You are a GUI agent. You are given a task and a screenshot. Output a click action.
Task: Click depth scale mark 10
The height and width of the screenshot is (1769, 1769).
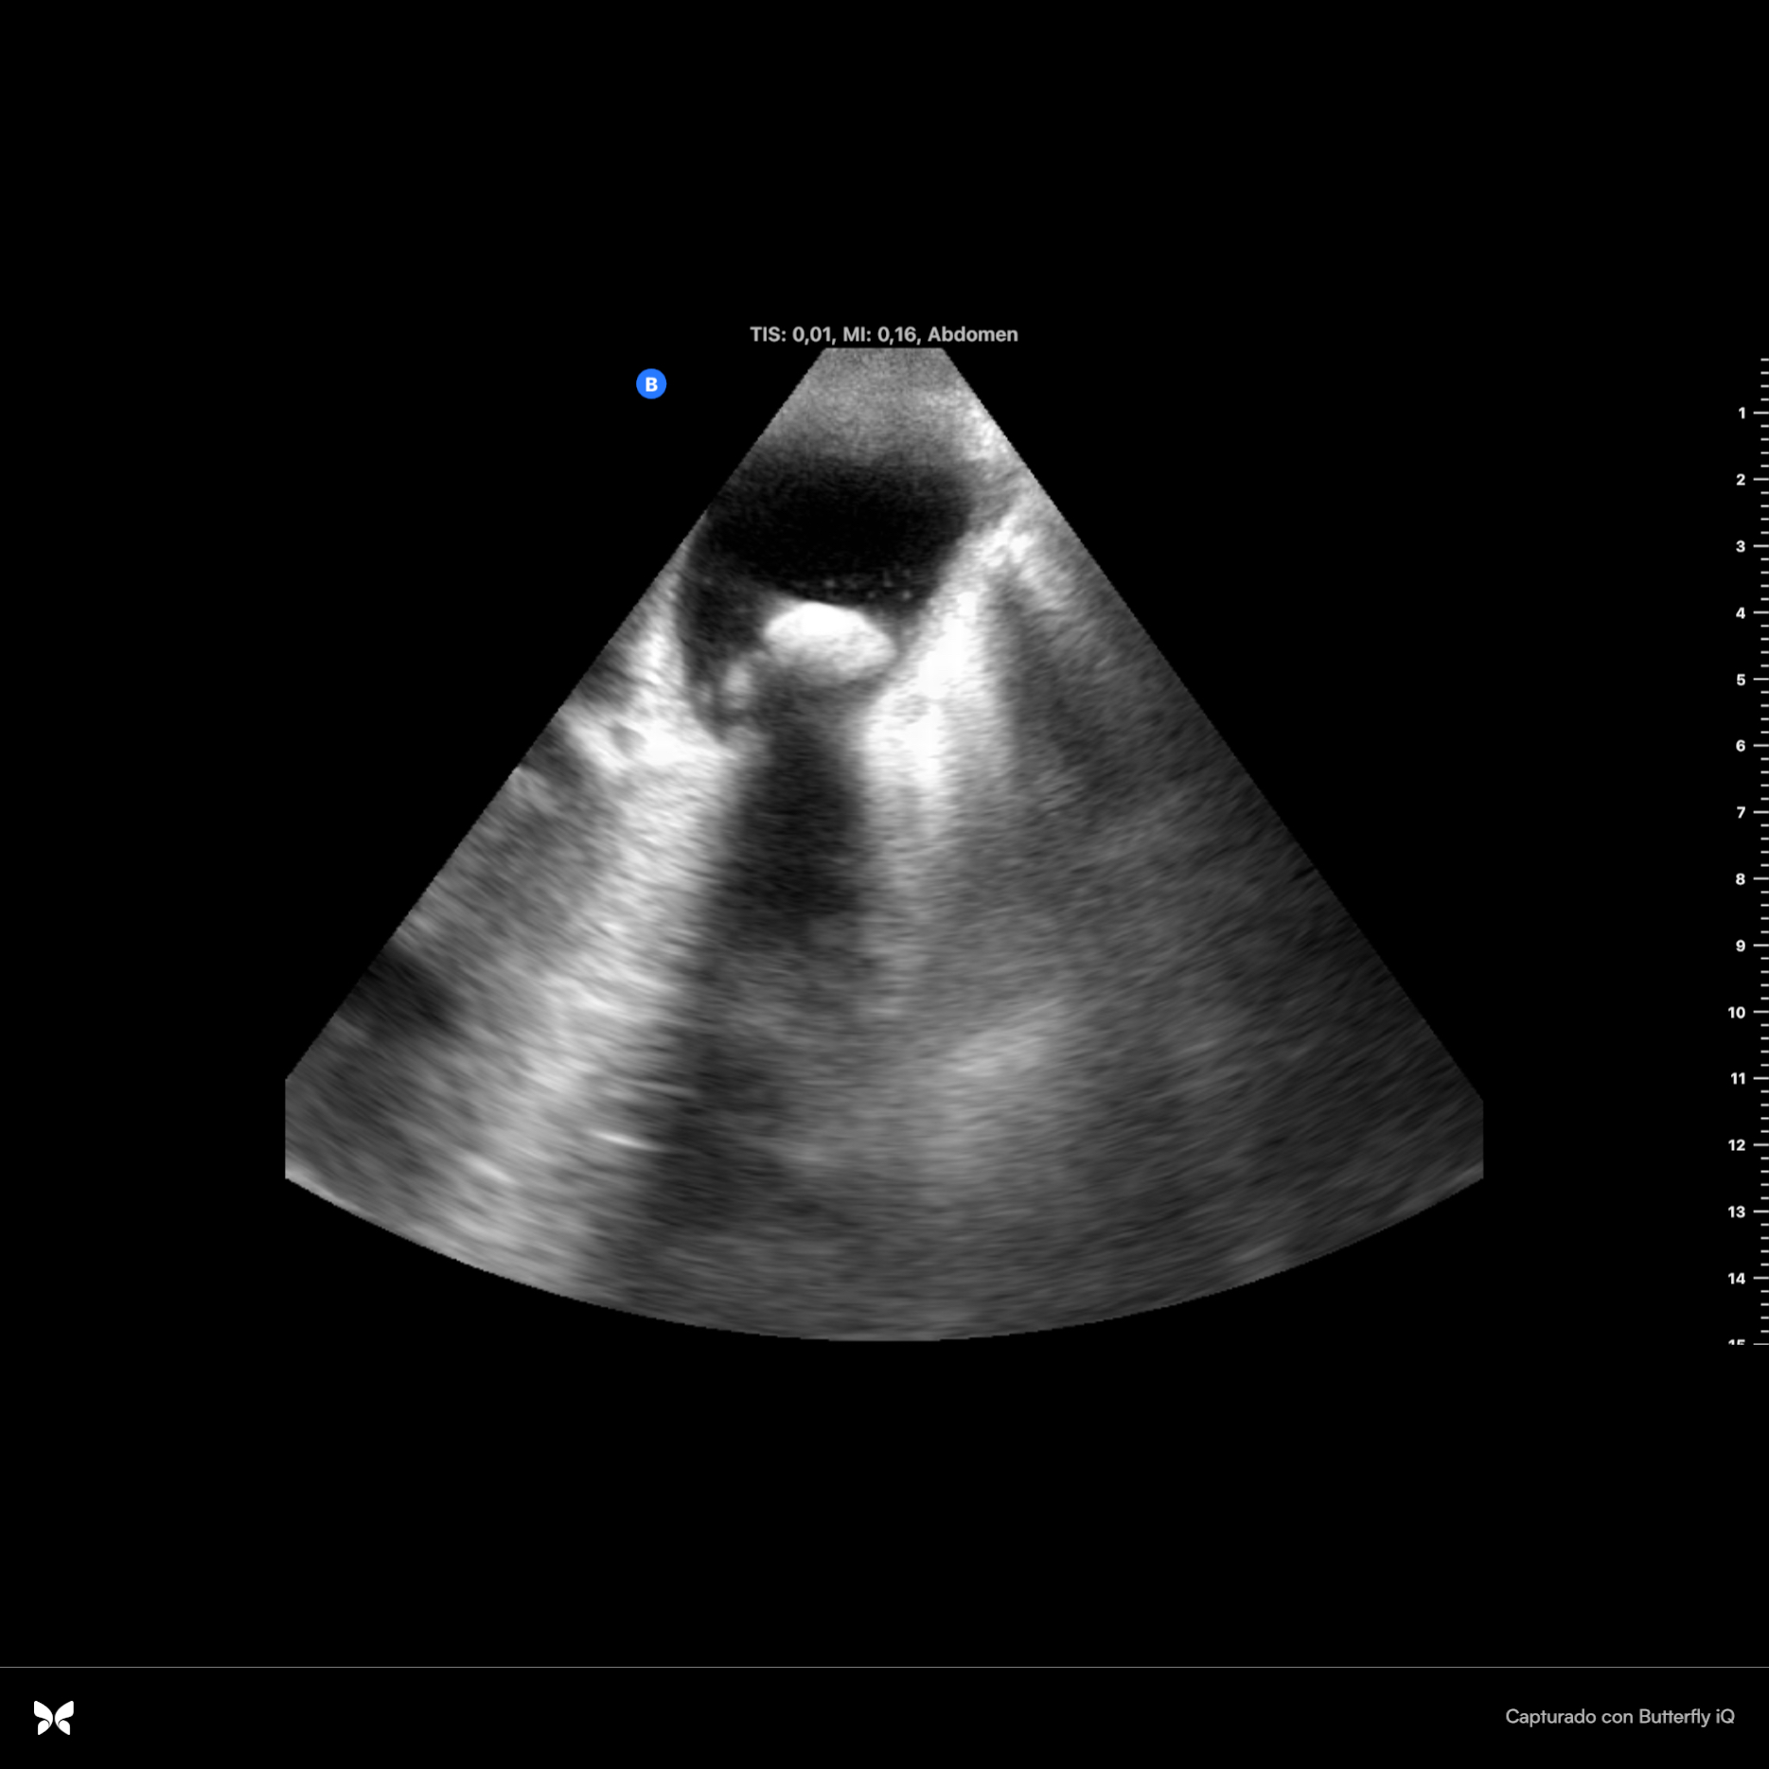(1738, 1012)
